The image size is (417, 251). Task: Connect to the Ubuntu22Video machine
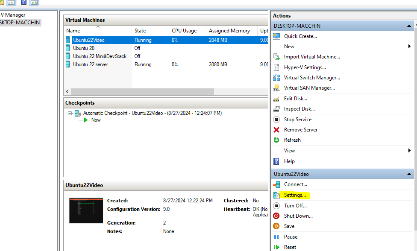(295, 184)
